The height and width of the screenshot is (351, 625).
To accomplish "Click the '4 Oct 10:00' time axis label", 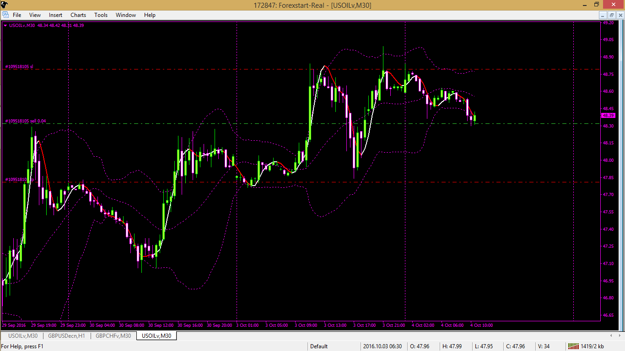I will 481,325.
